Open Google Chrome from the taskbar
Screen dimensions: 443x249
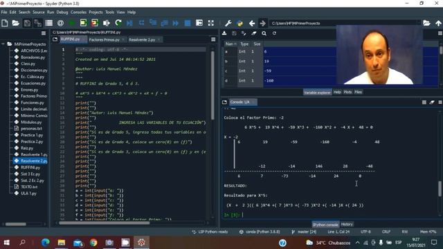click(93, 243)
